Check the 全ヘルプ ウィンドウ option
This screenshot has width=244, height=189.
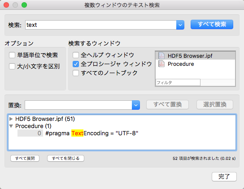[76, 55]
